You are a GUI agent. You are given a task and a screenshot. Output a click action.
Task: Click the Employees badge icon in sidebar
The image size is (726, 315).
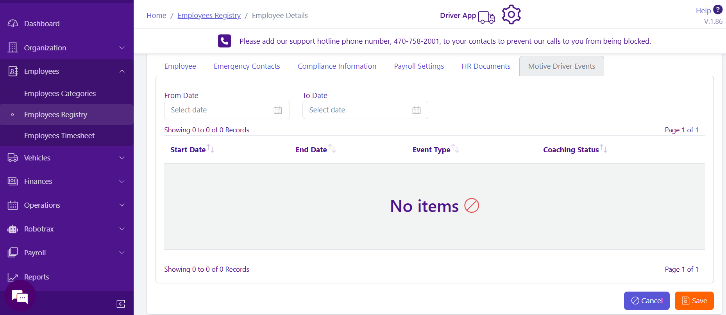(13, 71)
